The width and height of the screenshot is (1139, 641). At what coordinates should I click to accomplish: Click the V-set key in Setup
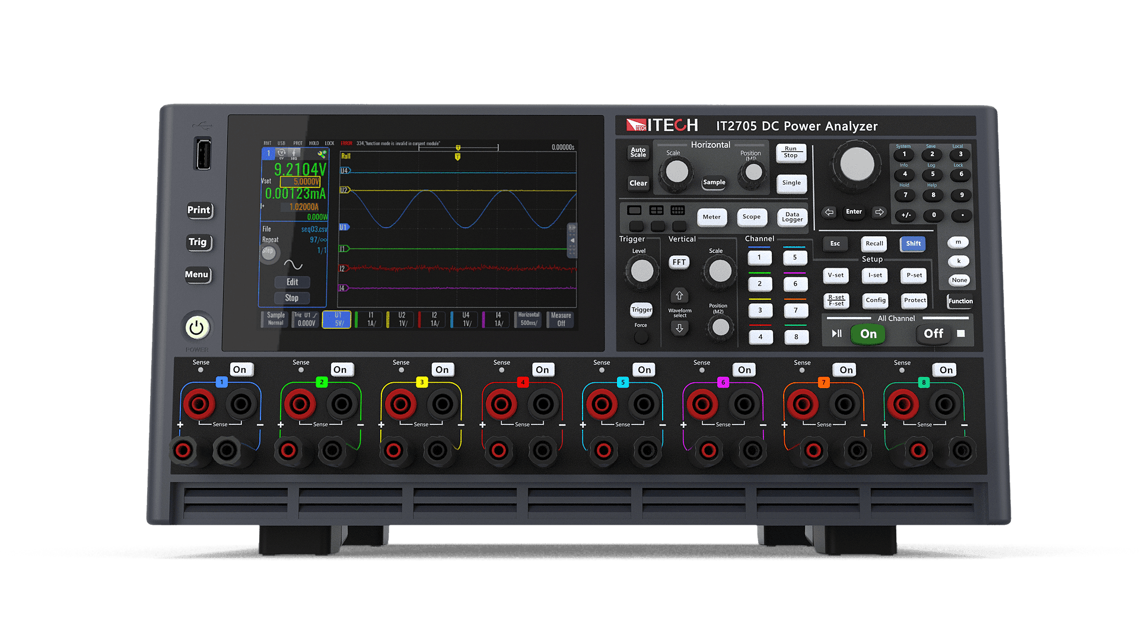coord(836,275)
